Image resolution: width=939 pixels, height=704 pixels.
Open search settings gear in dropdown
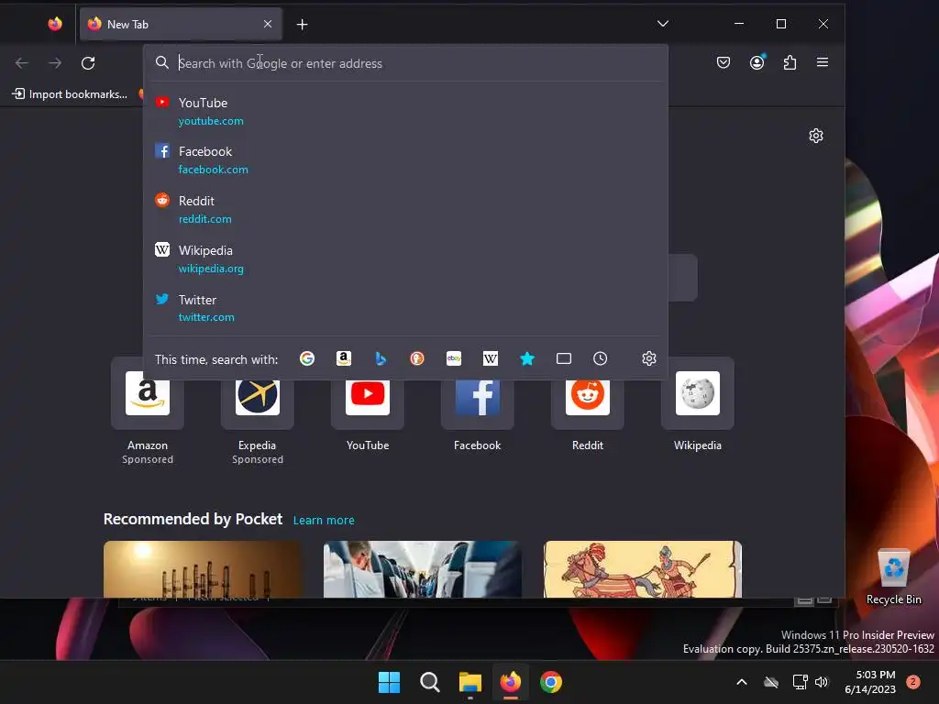pyautogui.click(x=649, y=358)
